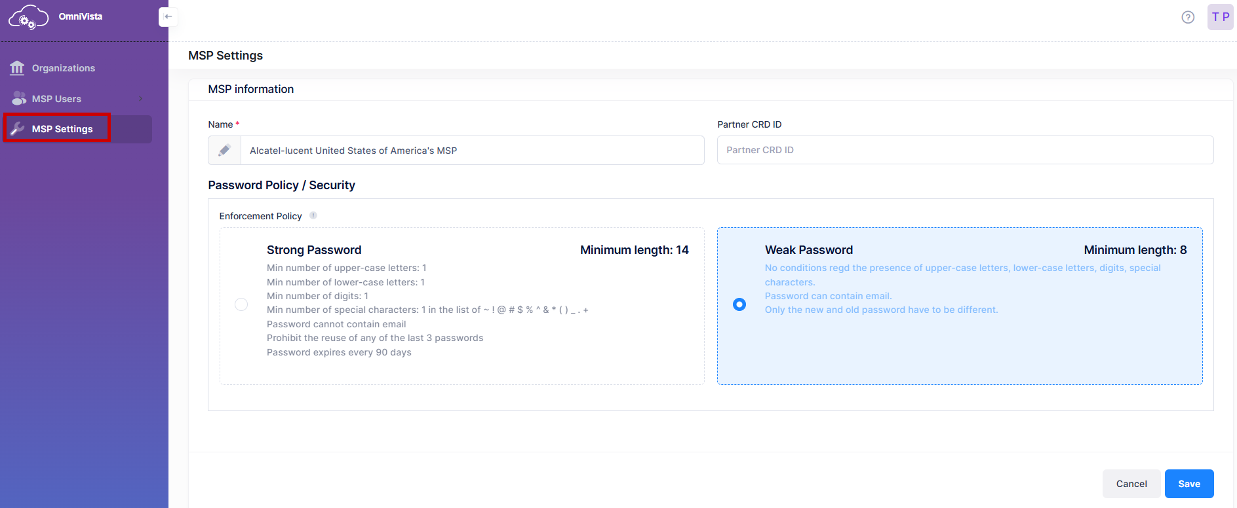Click into the Partner CRD ID field
Viewport: 1237px width, 508px height.
[965, 150]
